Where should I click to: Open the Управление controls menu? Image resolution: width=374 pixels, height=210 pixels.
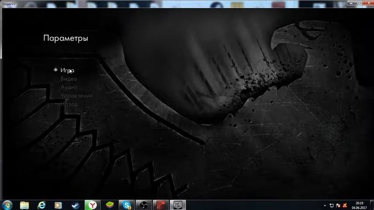(77, 96)
